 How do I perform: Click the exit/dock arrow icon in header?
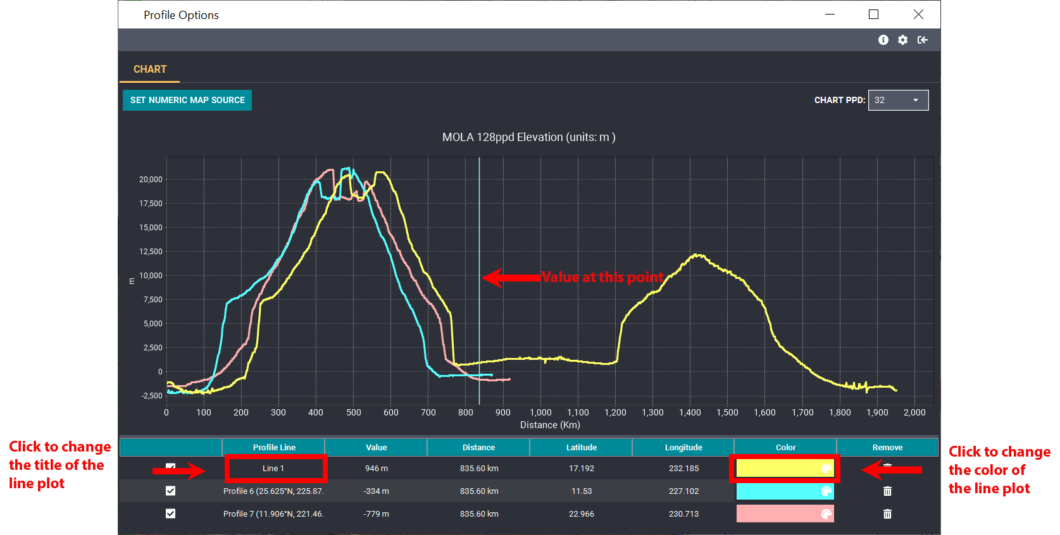[x=923, y=40]
